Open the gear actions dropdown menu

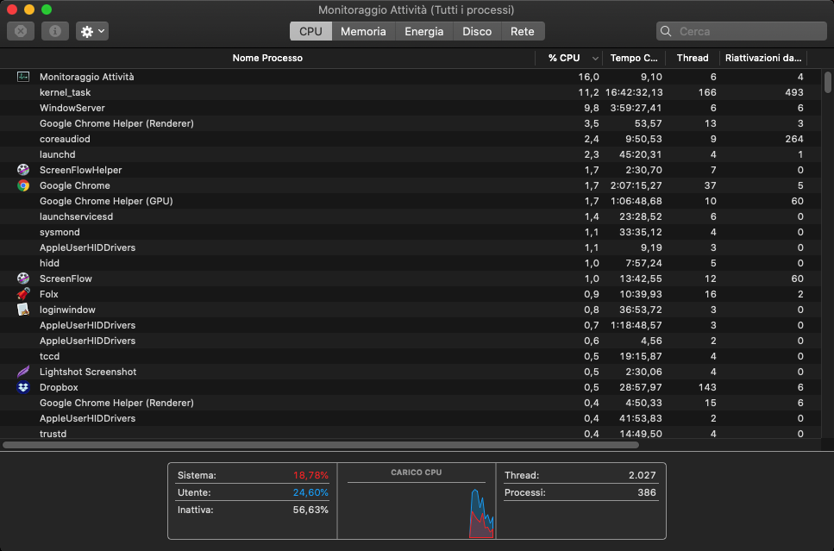[92, 31]
